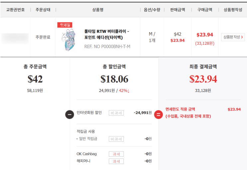Click the red equals circle icon
Image resolution: width=247 pixels, height=170 pixels.
click(159, 115)
